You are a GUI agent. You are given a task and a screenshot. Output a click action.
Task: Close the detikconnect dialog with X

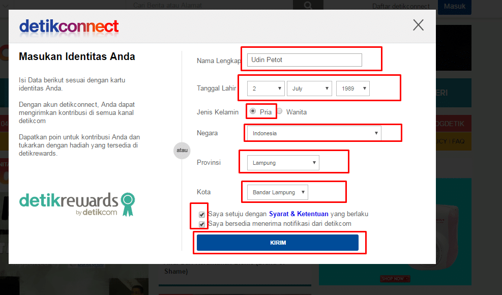(418, 24)
